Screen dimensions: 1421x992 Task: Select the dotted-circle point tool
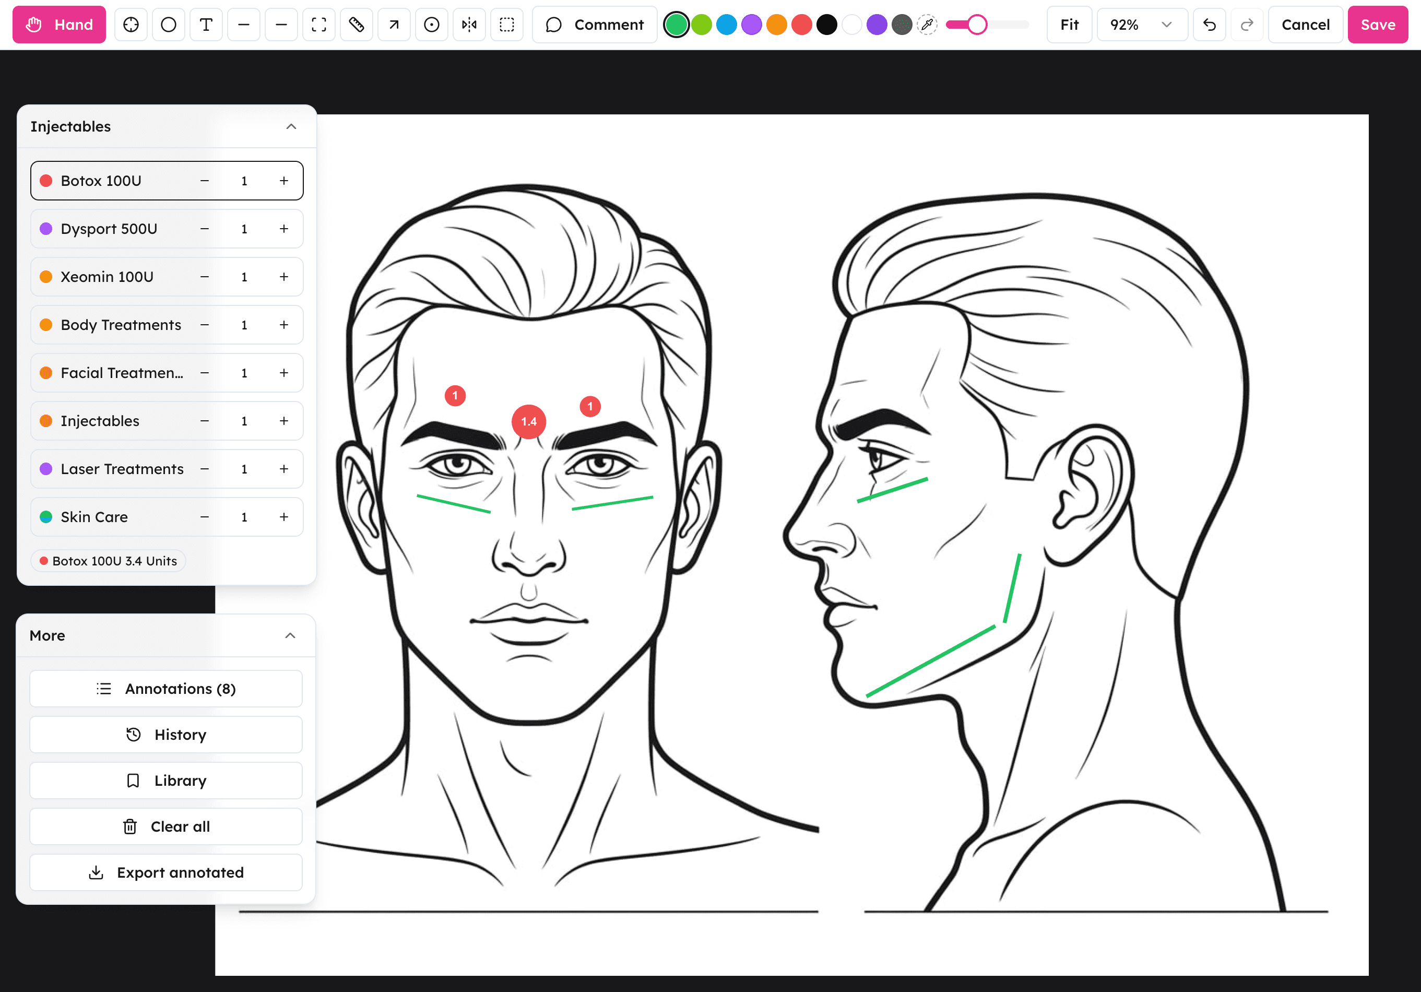pos(431,25)
